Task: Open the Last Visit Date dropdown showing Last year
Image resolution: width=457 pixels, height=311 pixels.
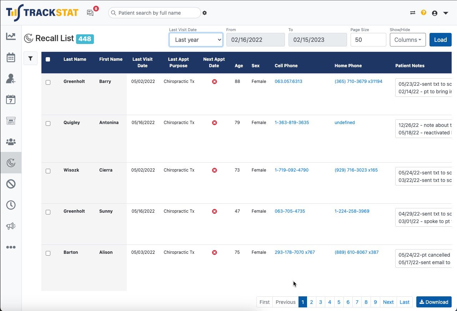Action: point(196,40)
